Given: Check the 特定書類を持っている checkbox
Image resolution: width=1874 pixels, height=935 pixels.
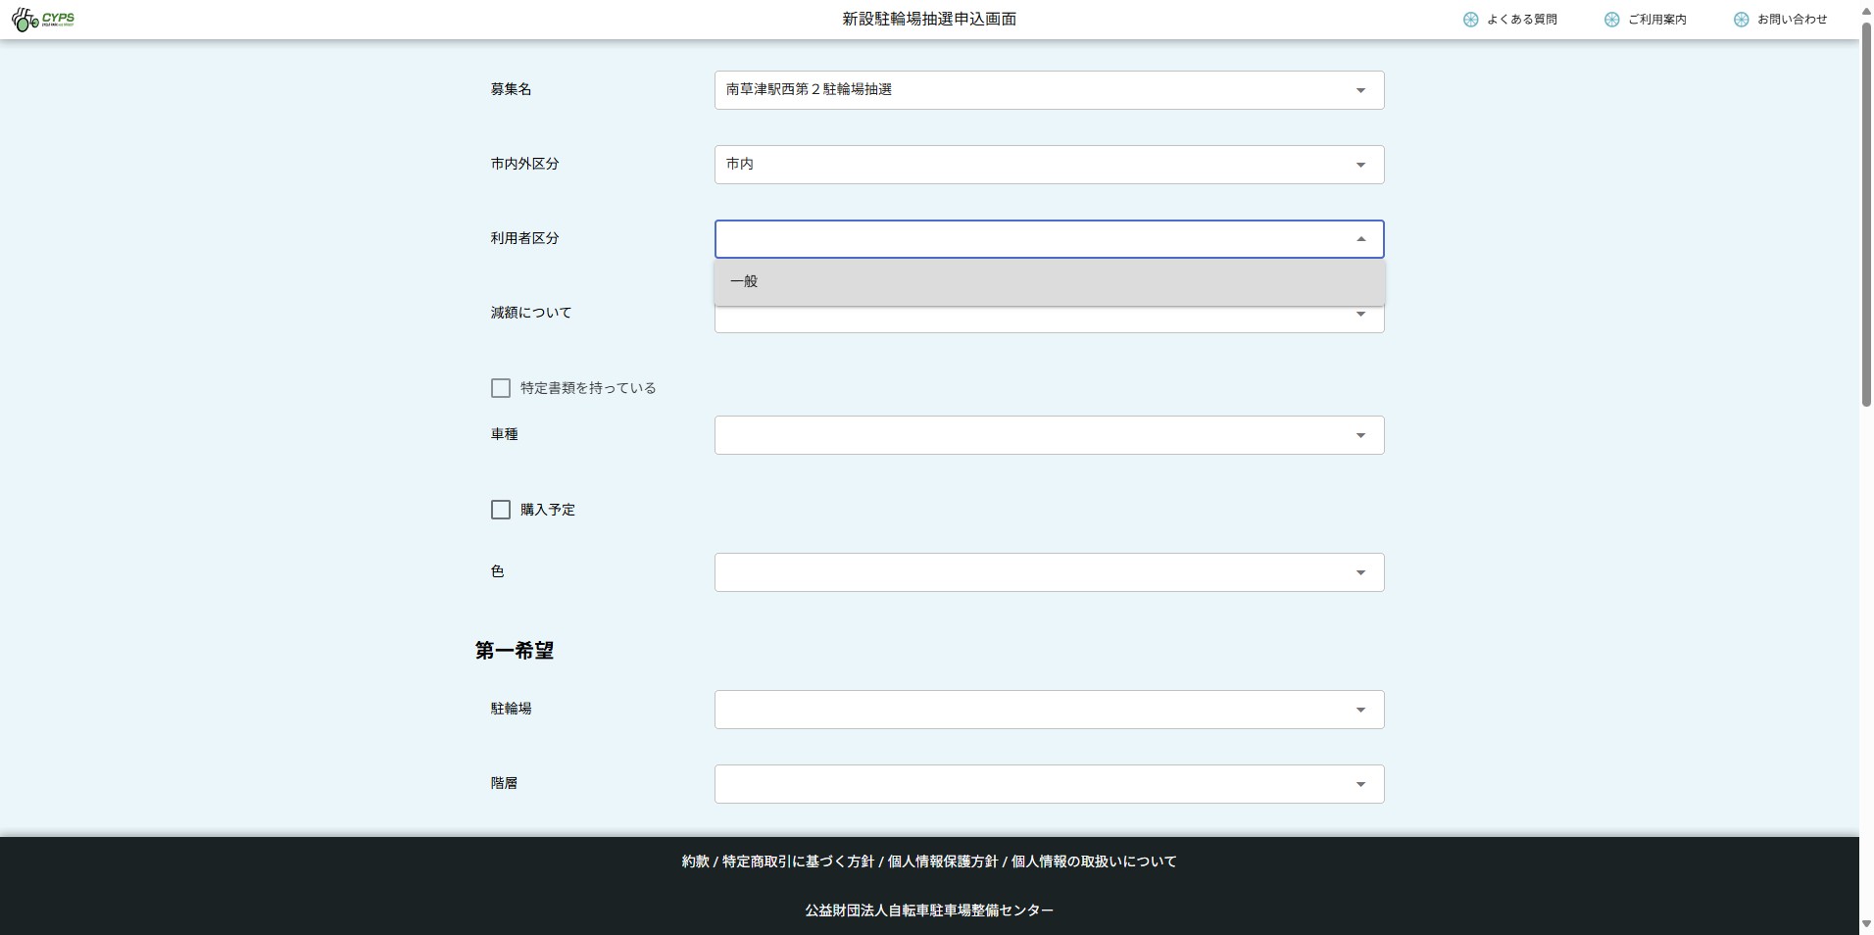Looking at the screenshot, I should click(x=501, y=388).
